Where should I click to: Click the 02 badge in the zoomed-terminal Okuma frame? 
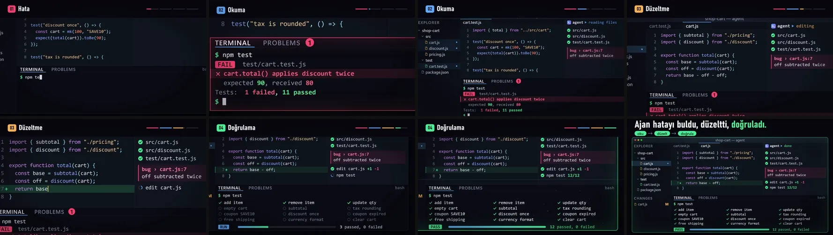(221, 10)
